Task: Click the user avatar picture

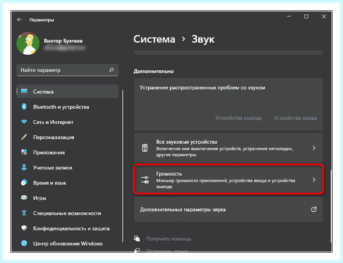Action: (28, 43)
